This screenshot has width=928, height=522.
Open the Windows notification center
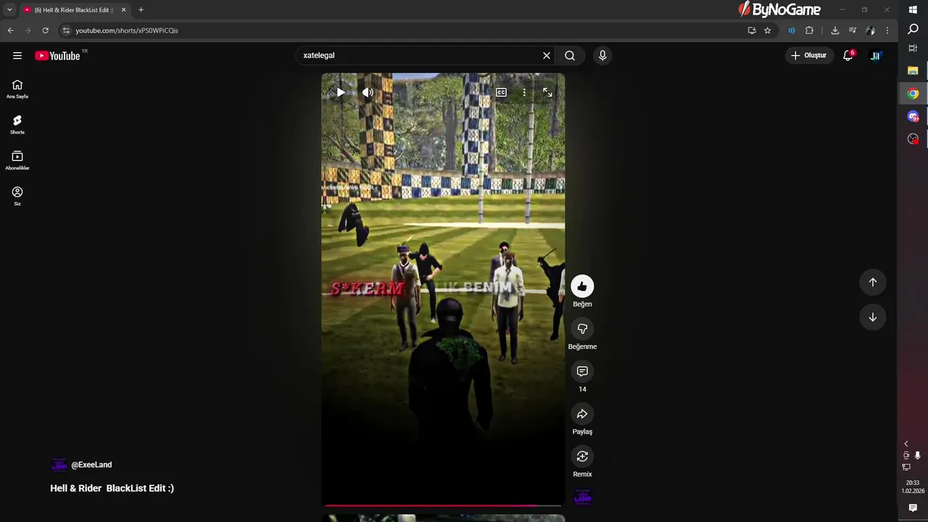pyautogui.click(x=913, y=508)
